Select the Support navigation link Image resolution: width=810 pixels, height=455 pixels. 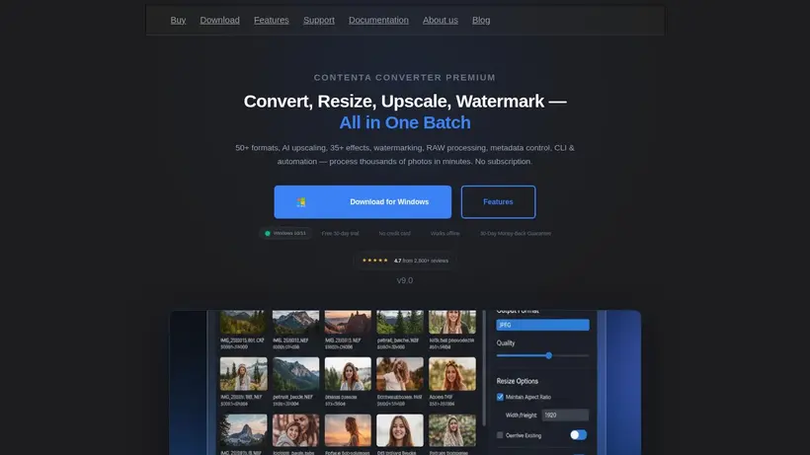[x=319, y=20]
